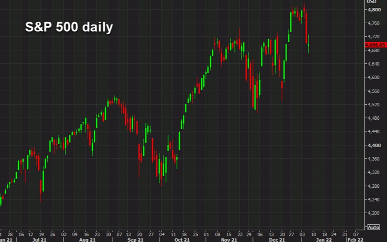Click the Nov 21 month label
The height and width of the screenshot is (242, 387).
click(229, 240)
